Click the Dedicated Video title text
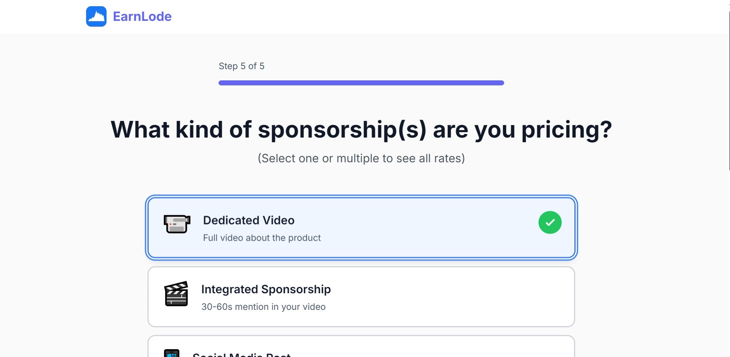Screen dimensions: 730x357 (249, 220)
